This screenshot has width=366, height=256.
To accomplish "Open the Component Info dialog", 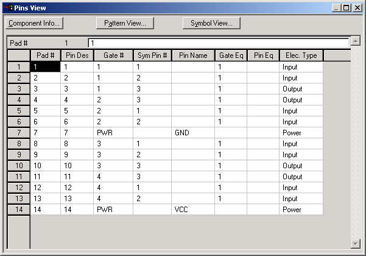I will coord(34,23).
